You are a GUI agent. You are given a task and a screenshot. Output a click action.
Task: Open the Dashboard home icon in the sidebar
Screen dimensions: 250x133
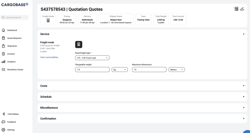(3, 30)
